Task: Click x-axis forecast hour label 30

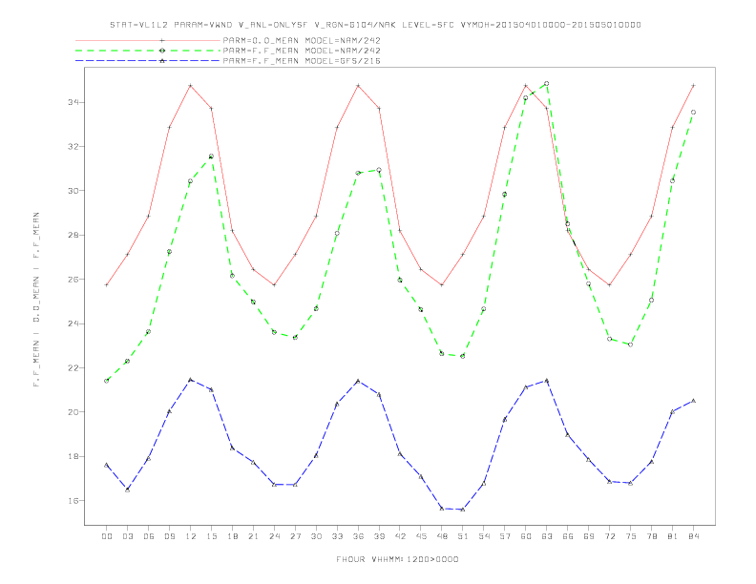Action: click(x=316, y=536)
